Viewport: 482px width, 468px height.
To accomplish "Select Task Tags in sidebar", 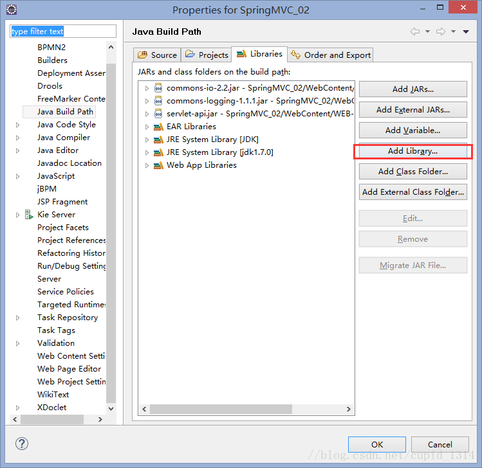I will pyautogui.click(x=56, y=330).
